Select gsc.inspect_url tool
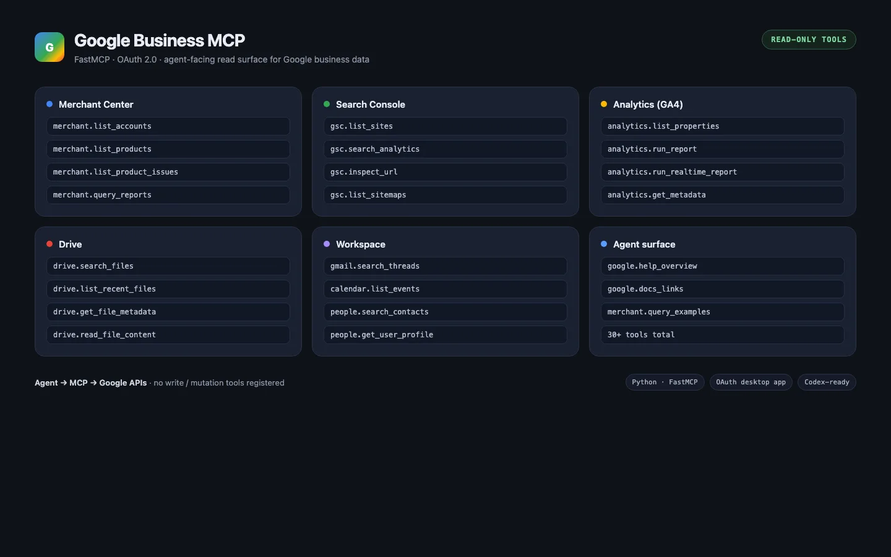Image resolution: width=891 pixels, height=557 pixels. tap(445, 172)
